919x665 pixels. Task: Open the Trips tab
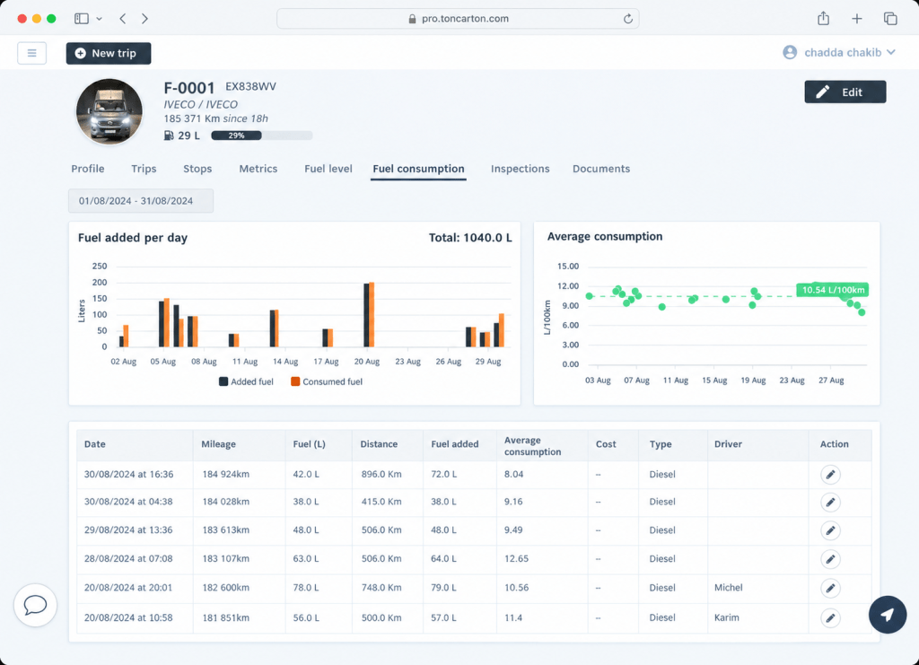click(x=144, y=169)
